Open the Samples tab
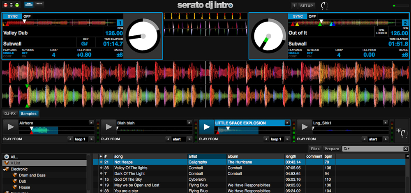The height and width of the screenshot is (193, 411). pyautogui.click(x=28, y=114)
